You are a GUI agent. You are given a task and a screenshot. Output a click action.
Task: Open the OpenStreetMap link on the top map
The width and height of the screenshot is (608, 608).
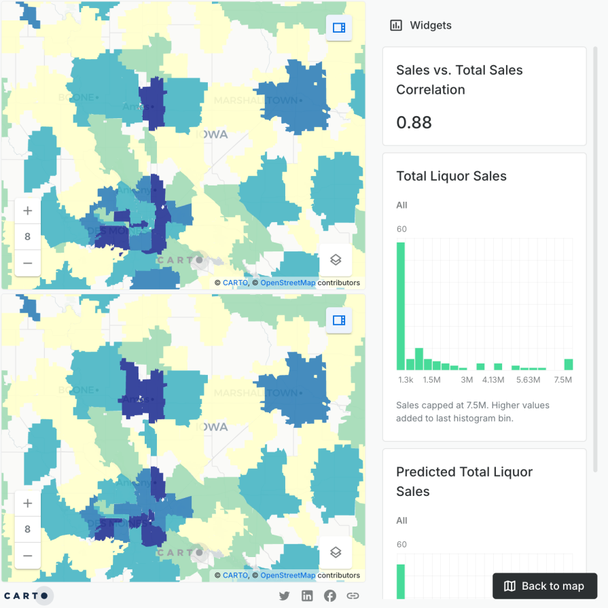click(288, 283)
